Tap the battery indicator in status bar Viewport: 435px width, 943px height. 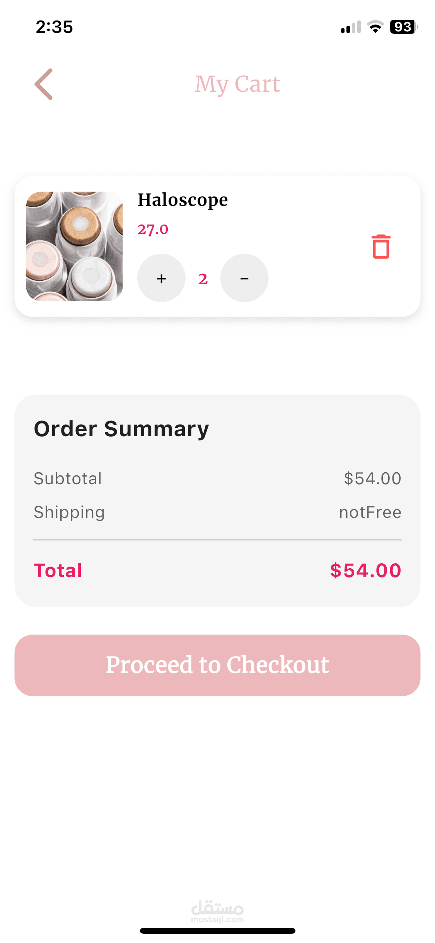(404, 27)
